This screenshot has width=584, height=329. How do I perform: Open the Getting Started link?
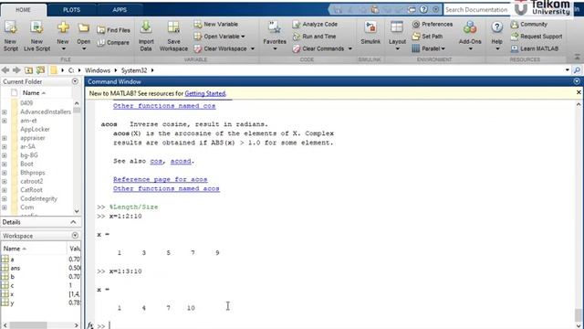coord(205,93)
